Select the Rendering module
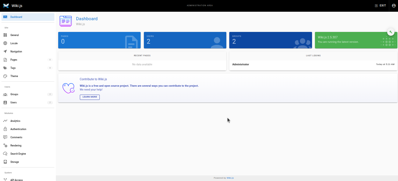 click(28, 146)
